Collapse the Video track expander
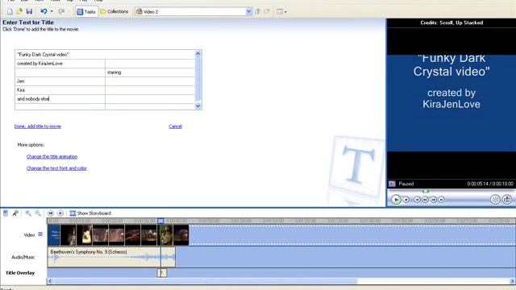Image resolution: width=516 pixels, height=290 pixels. tap(40, 234)
